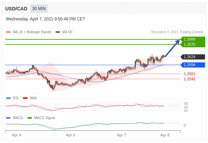
Task: Click the 1.2670 resistance price label
Action: pyautogui.click(x=190, y=44)
